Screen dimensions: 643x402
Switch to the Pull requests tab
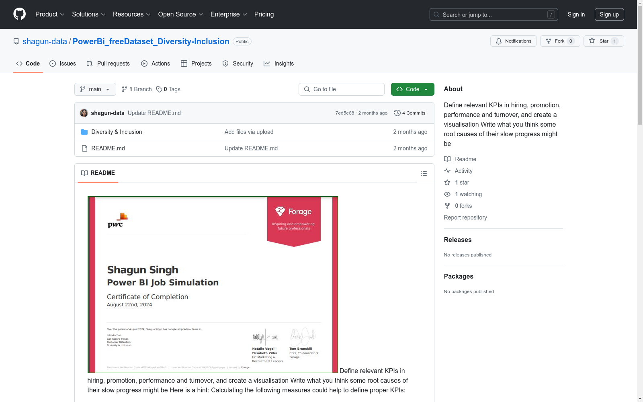108,64
